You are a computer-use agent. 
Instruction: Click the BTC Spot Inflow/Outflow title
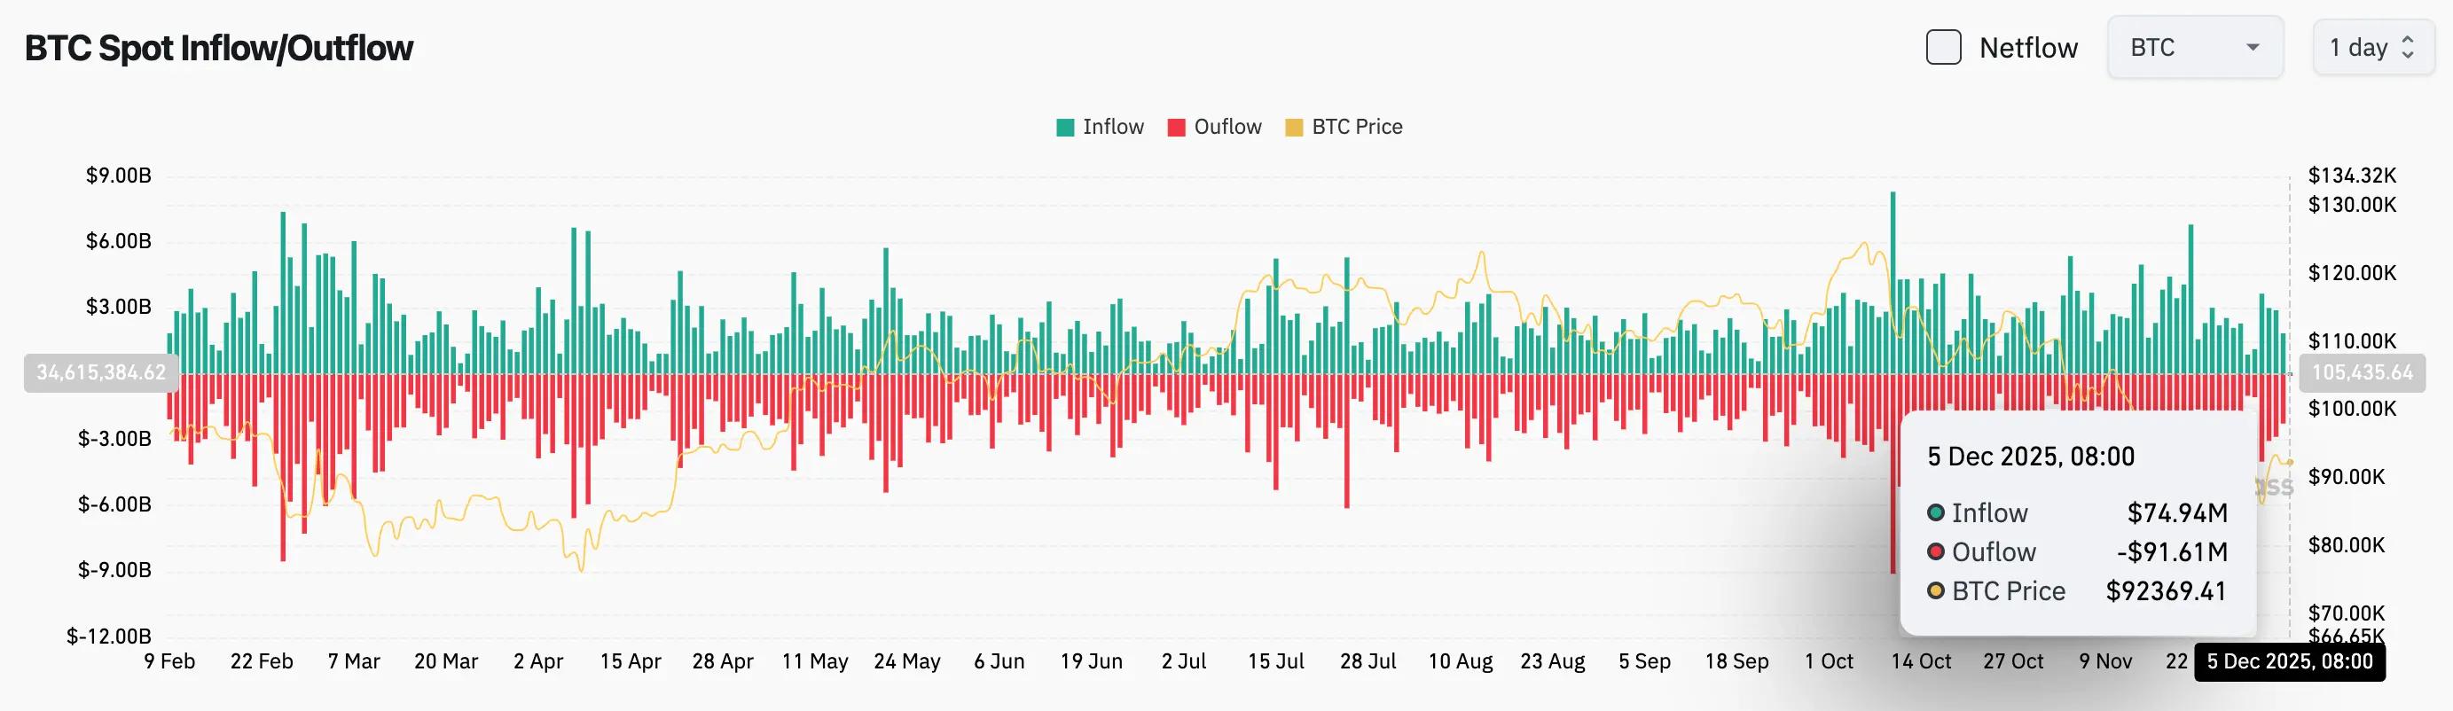(219, 48)
